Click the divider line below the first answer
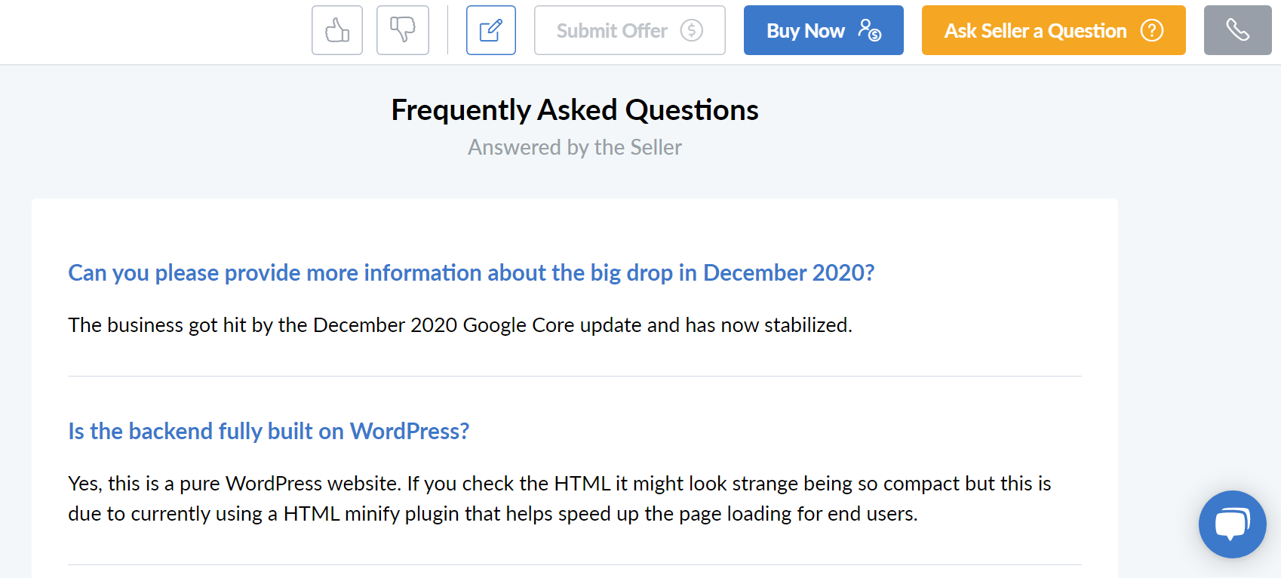The width and height of the screenshot is (1281, 578). coord(575,376)
